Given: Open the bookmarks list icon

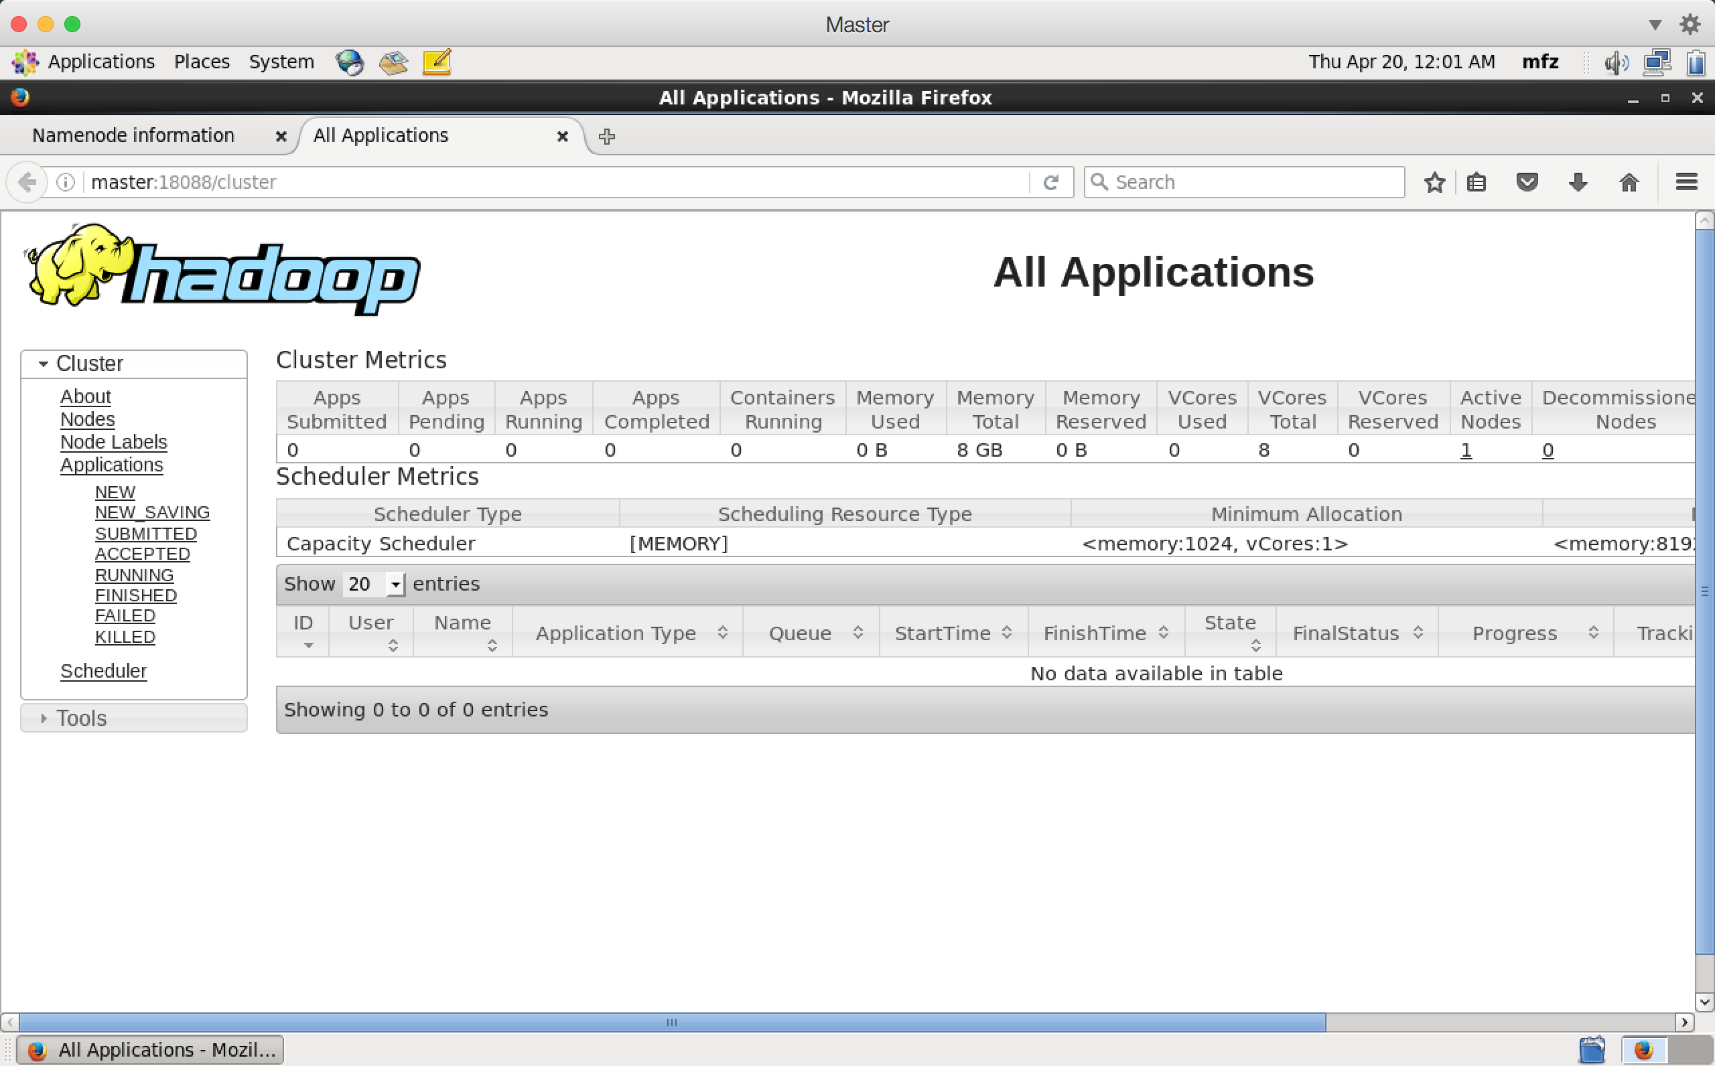Looking at the screenshot, I should [1476, 183].
